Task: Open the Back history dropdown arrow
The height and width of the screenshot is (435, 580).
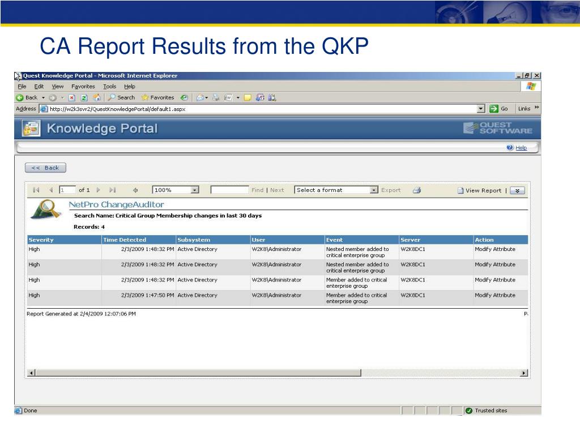Action: click(43, 97)
